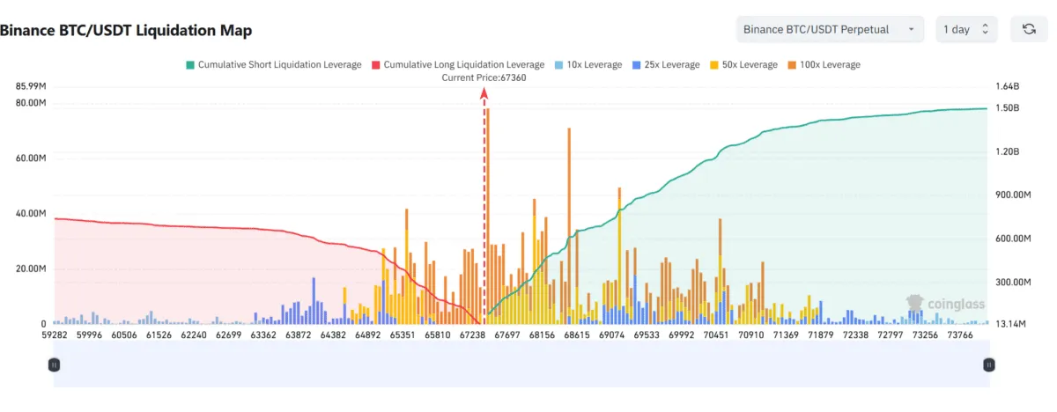
Task: Toggle the 100x Leverage legend item
Action: point(823,65)
